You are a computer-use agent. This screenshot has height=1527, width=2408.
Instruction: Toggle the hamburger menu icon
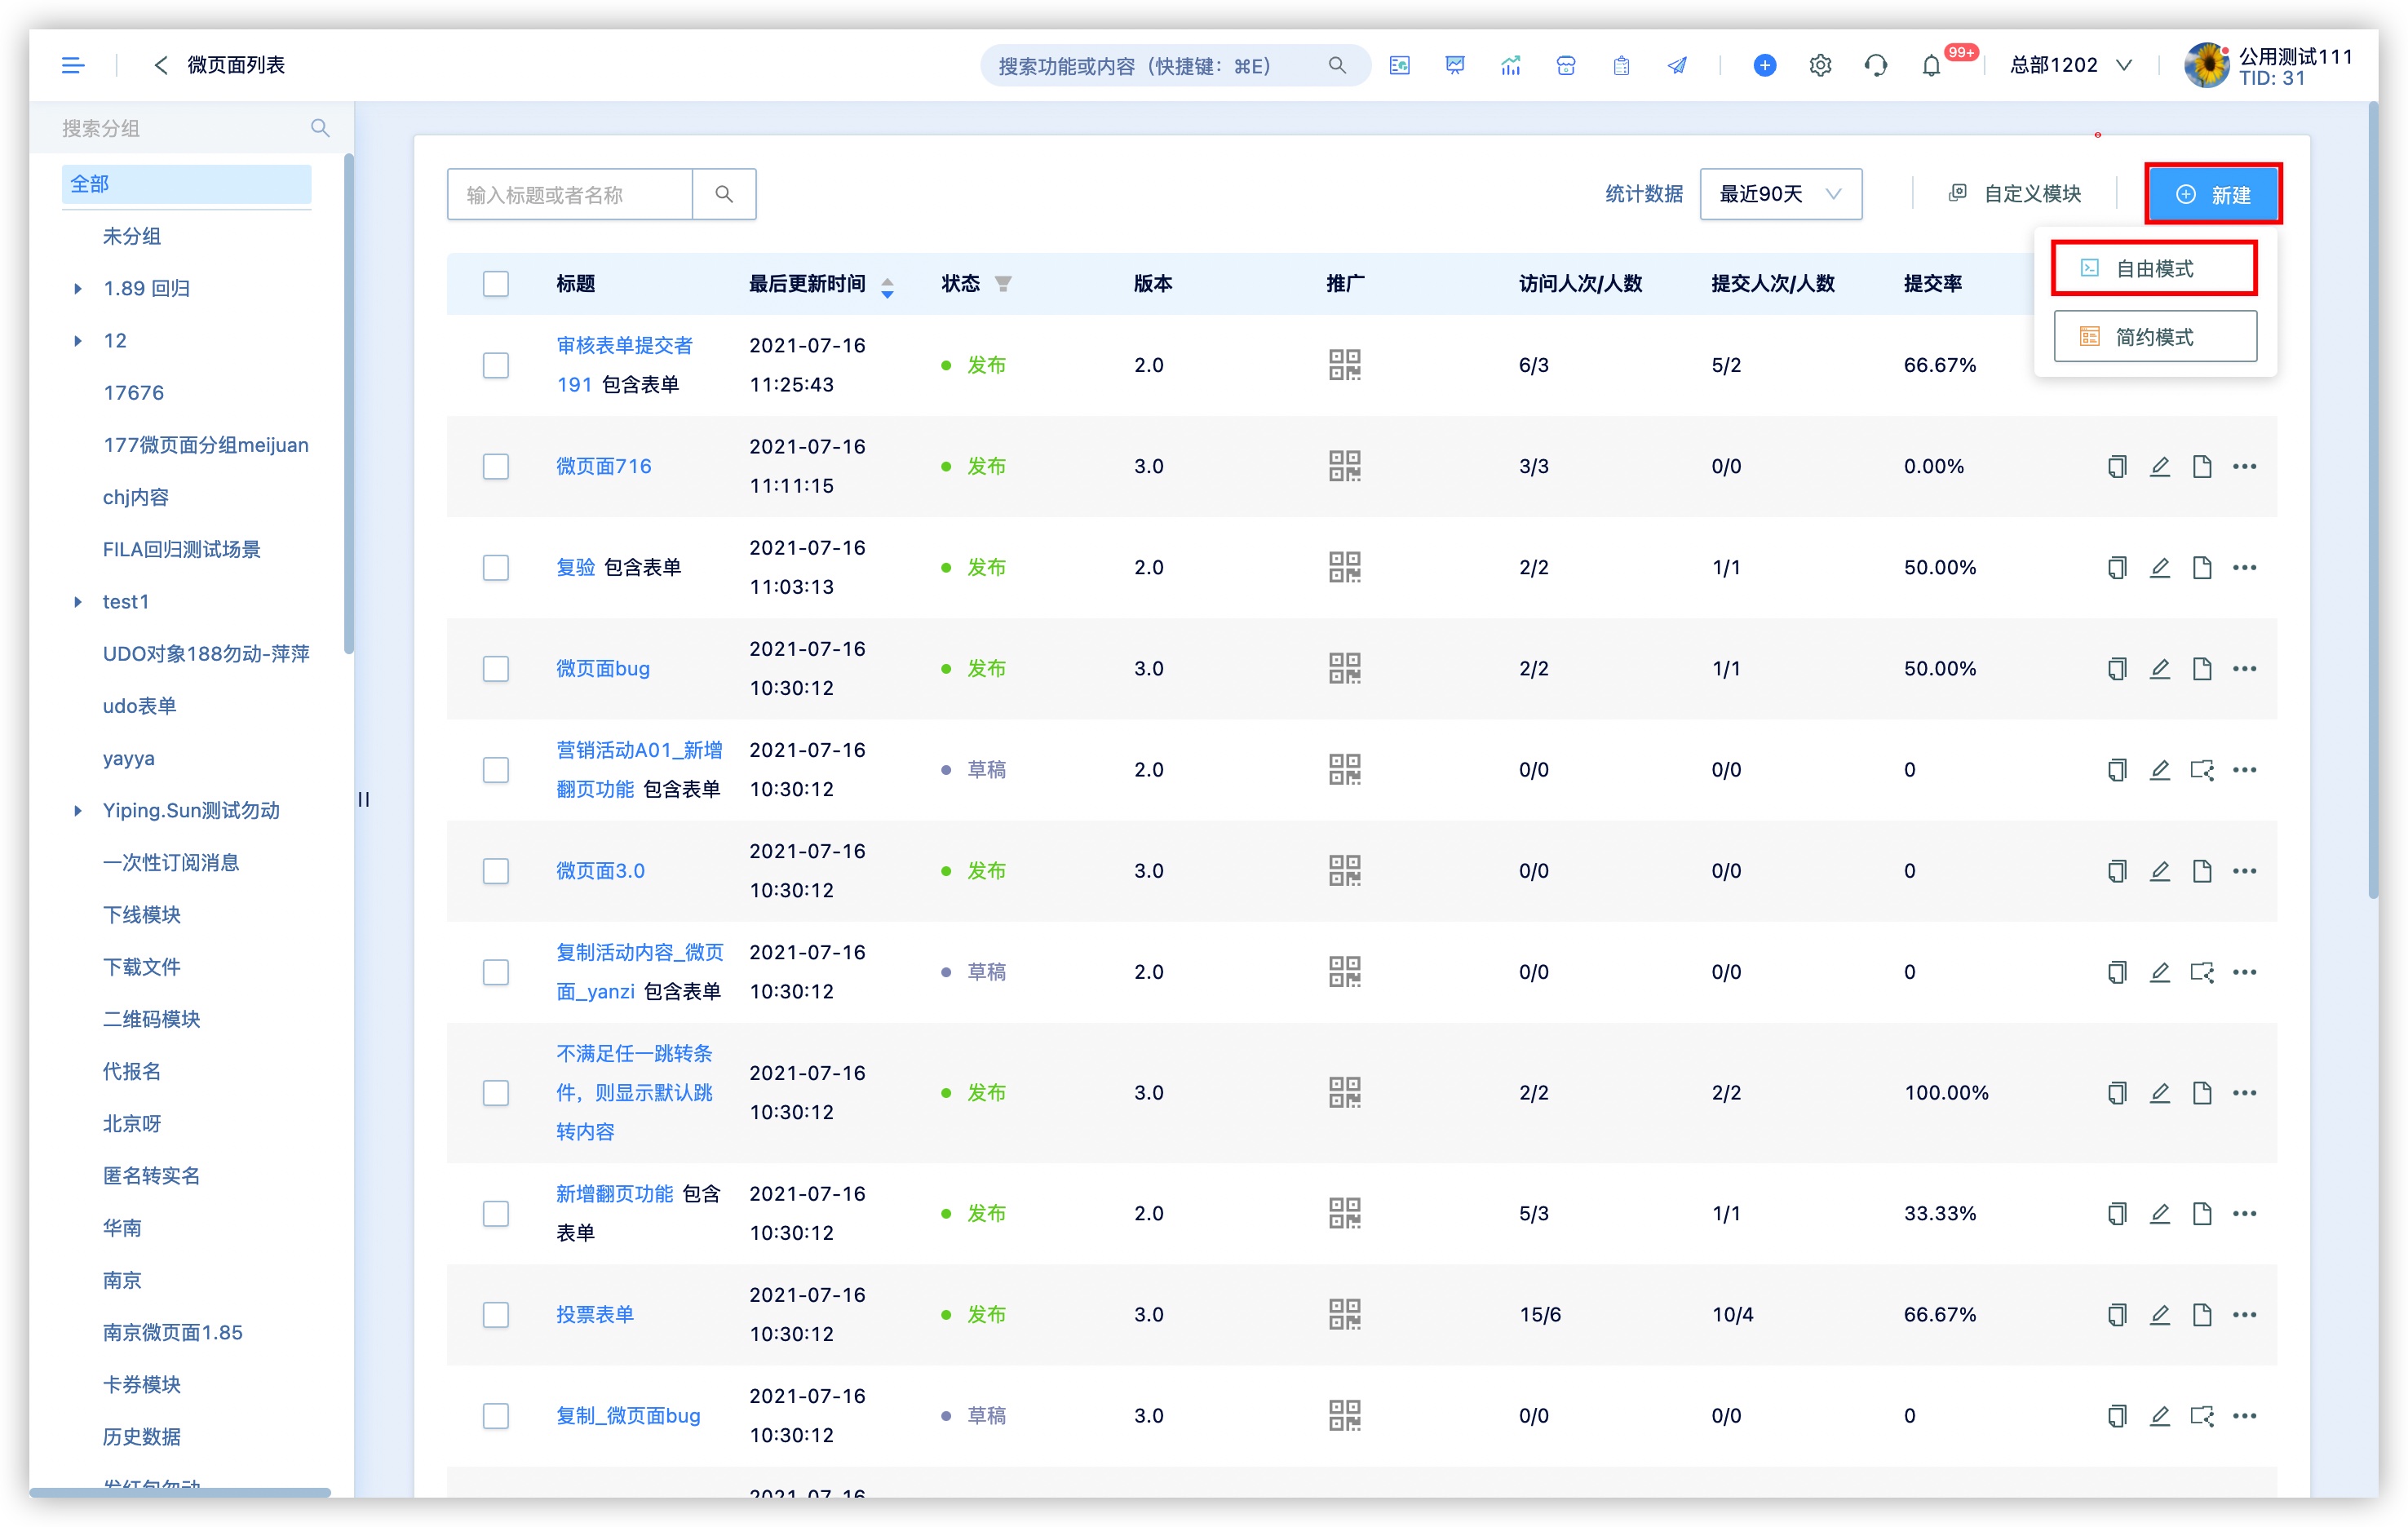tap(72, 65)
